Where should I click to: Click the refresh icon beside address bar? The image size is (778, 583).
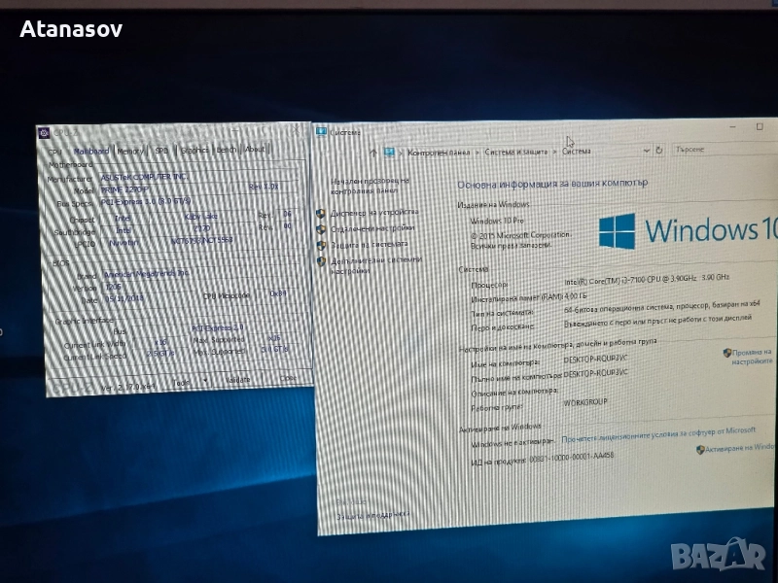[659, 151]
